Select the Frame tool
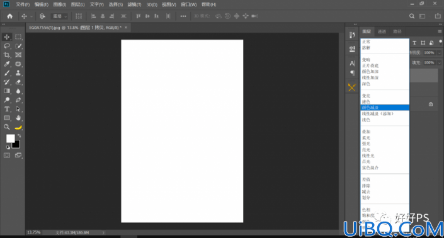This screenshot has width=444, height=238. [18, 55]
